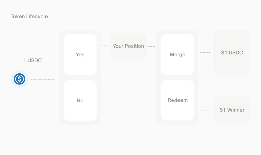Click the blue USDC coin icon
Image resolution: width=261 pixels, height=155 pixels.
19,79
